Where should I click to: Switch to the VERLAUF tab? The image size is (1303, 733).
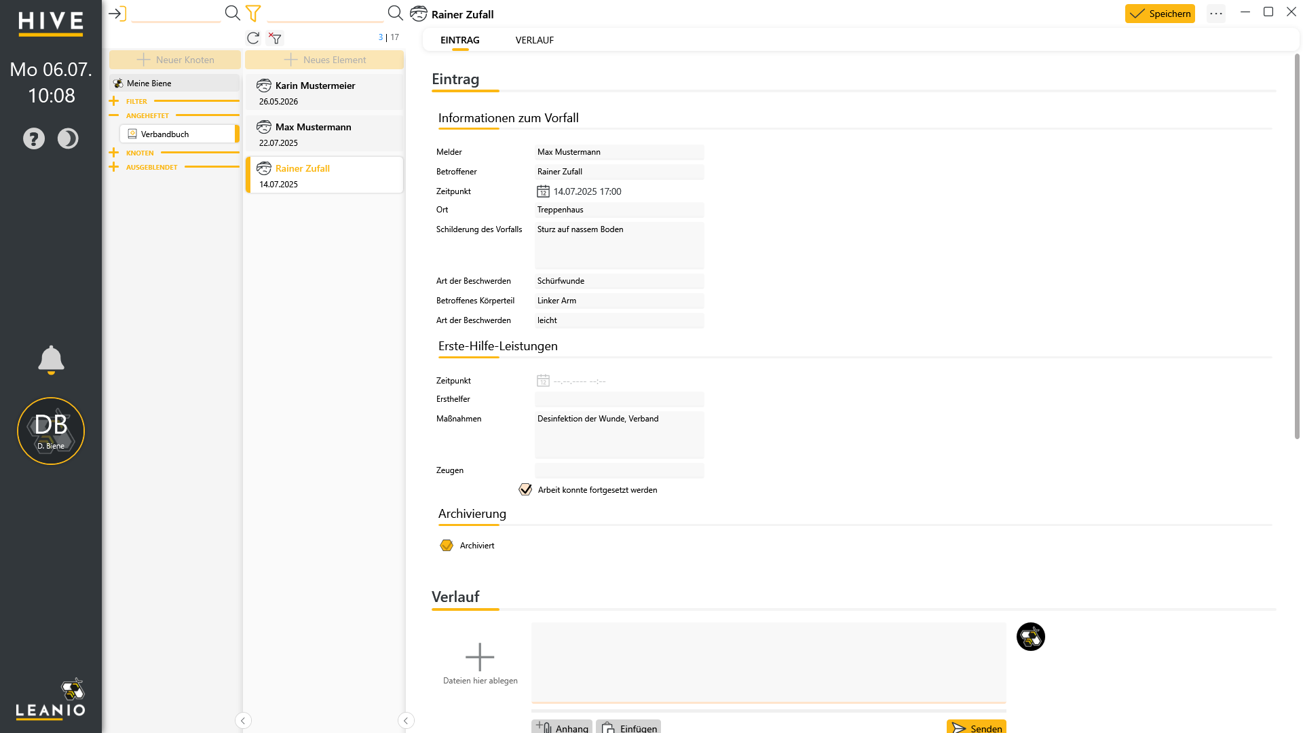(x=535, y=40)
